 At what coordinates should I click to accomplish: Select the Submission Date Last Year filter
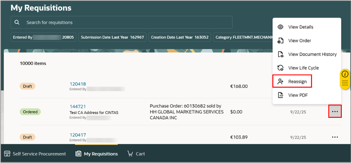[112, 37]
